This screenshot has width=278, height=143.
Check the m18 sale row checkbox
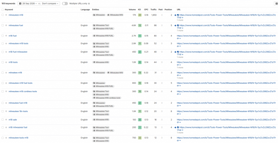coord(3,120)
